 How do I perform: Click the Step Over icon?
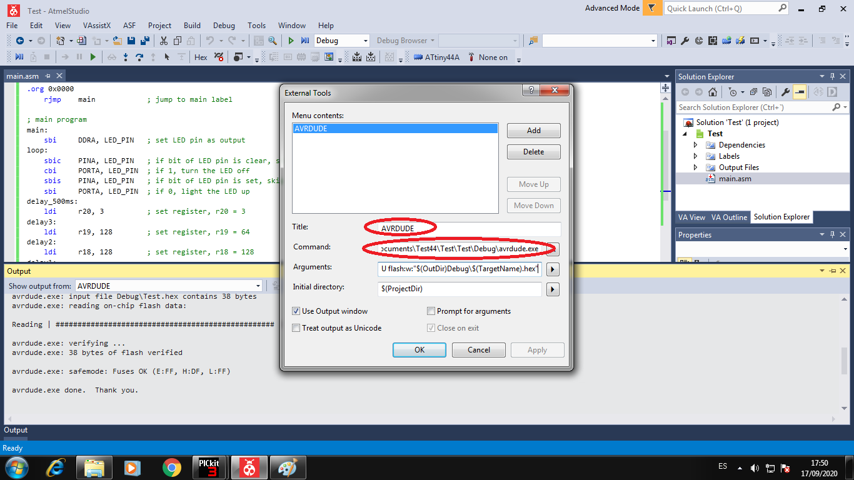point(139,57)
